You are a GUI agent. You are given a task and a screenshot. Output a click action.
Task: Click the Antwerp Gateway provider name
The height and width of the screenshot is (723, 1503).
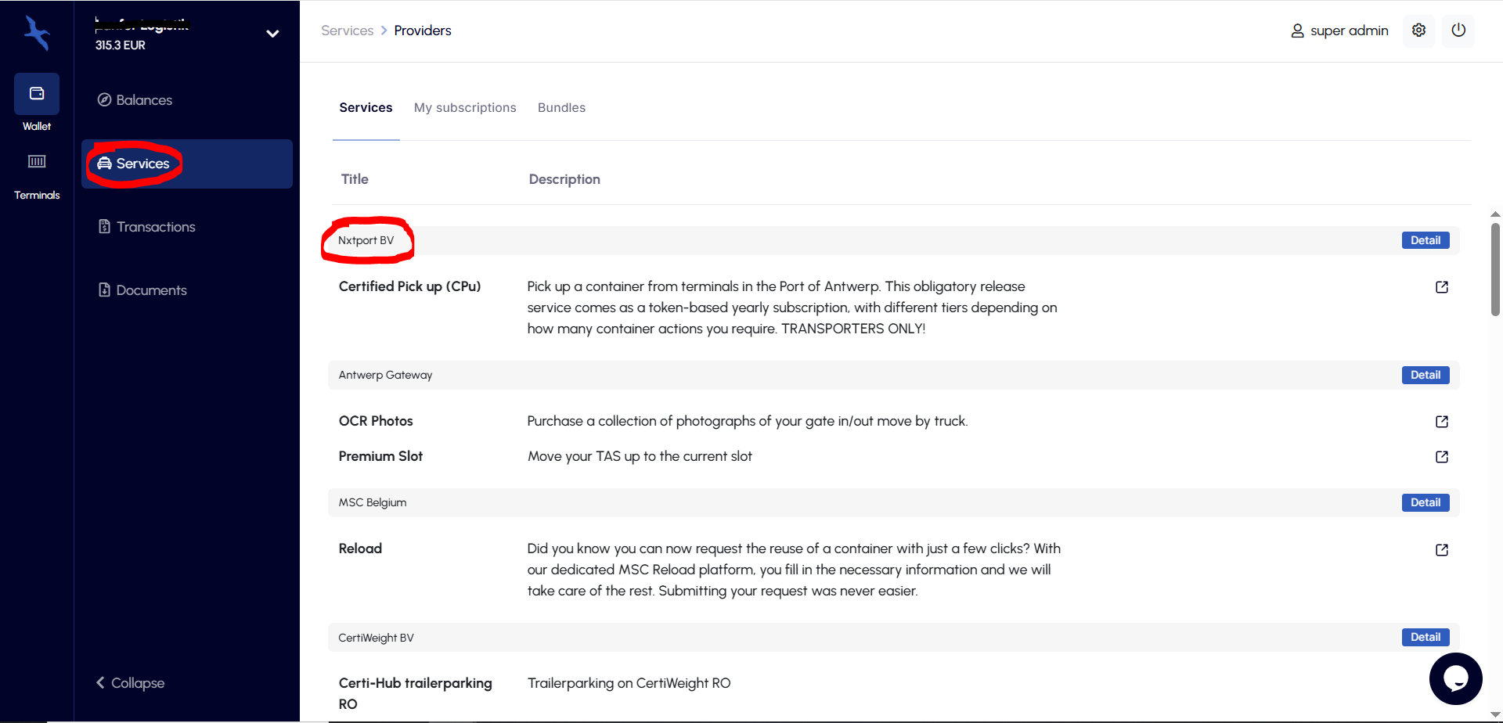(385, 375)
